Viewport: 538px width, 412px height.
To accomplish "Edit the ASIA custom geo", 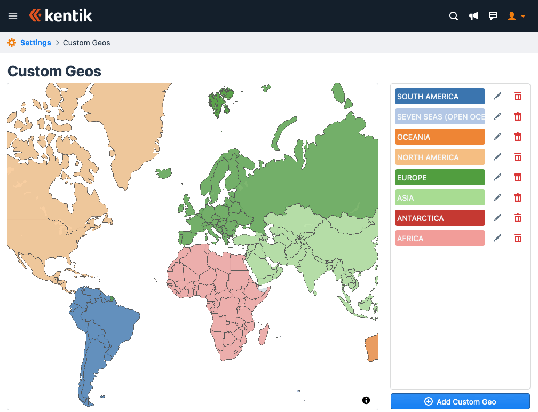I will (497, 197).
